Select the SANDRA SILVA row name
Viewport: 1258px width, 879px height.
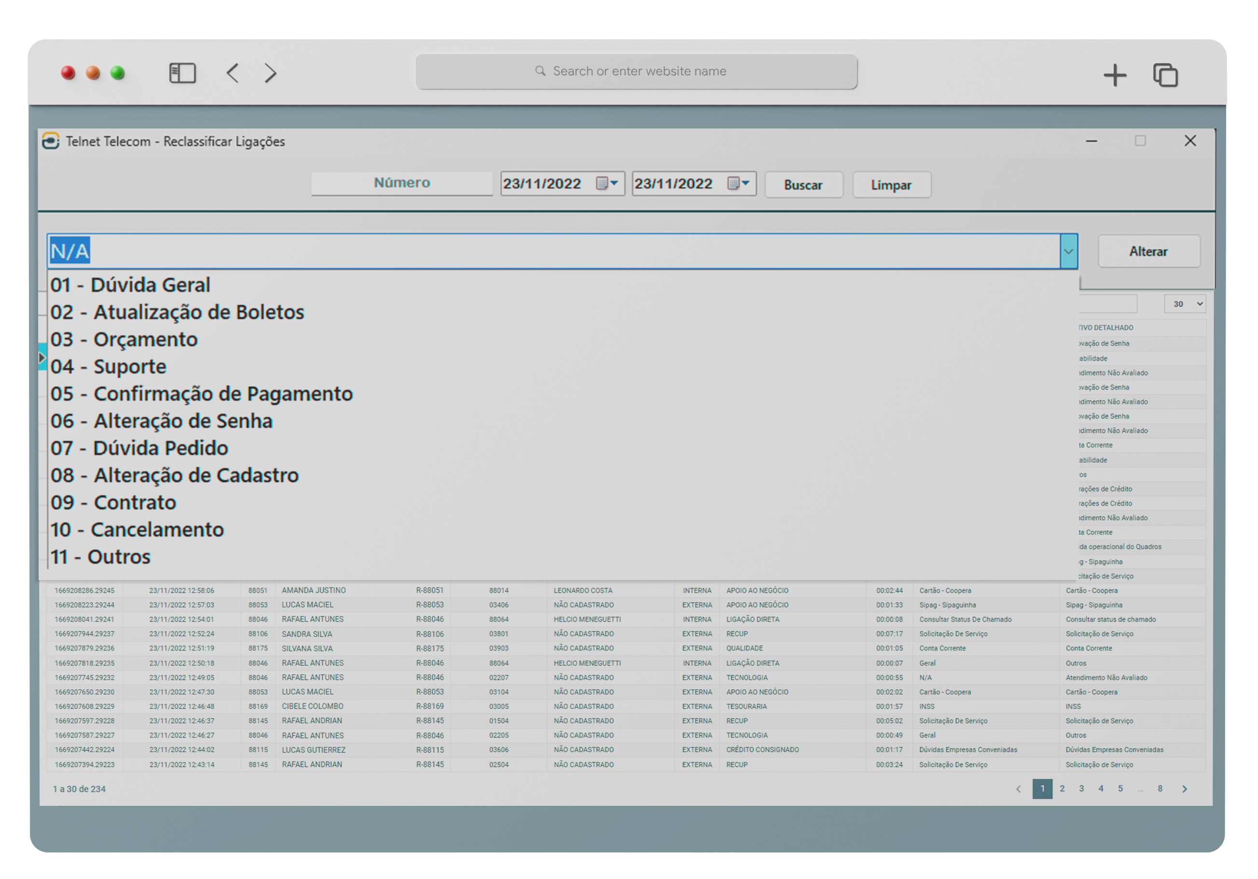[x=307, y=634]
